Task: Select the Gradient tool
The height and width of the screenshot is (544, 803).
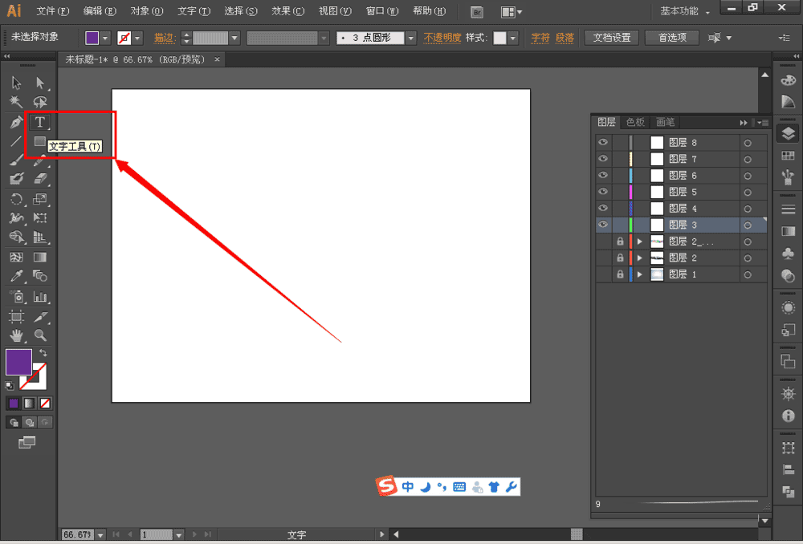Action: (40, 257)
